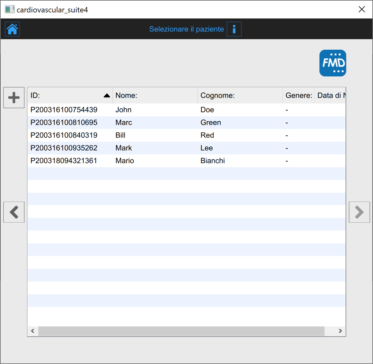The width and height of the screenshot is (373, 364).
Task: Proceed with right chevron button
Action: (x=359, y=212)
